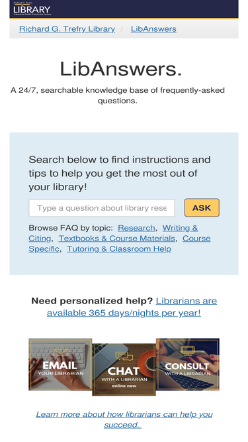Click the LibAnswers page heading
Image resolution: width=248 pixels, height=442 pixels.
click(121, 69)
